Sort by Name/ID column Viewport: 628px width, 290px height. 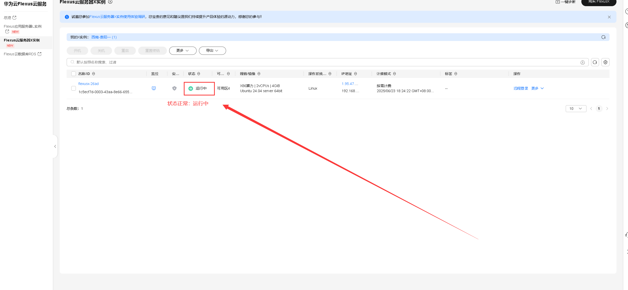(94, 74)
